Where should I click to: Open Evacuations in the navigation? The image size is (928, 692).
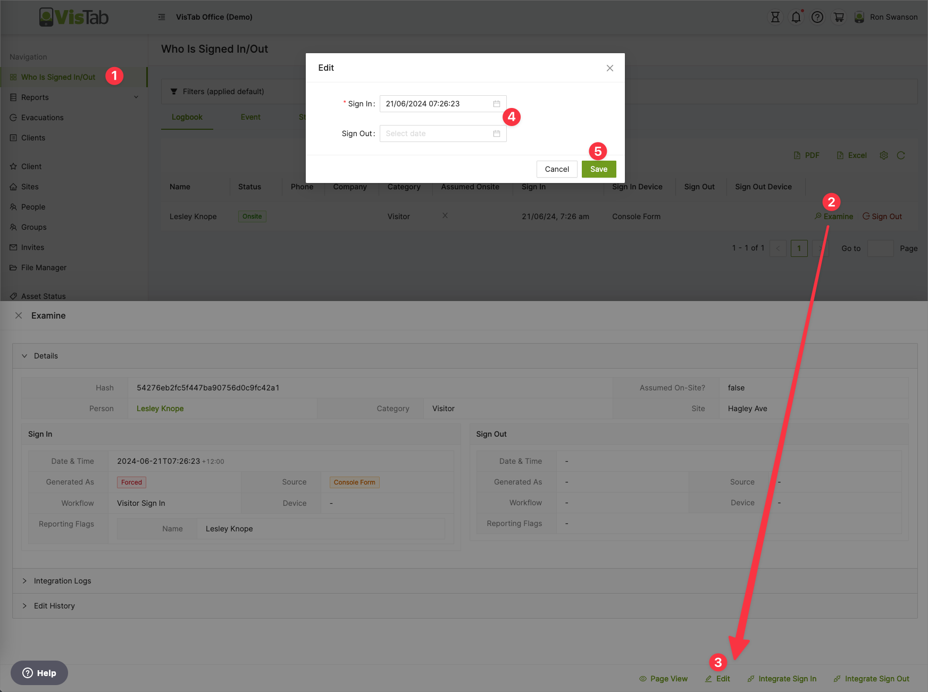42,118
